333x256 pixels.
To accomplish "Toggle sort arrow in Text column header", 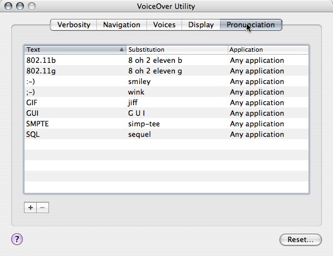I will click(121, 50).
